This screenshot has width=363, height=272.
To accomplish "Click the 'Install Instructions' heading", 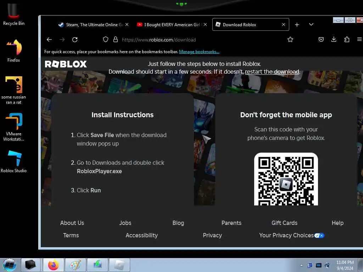I will pos(122,115).
